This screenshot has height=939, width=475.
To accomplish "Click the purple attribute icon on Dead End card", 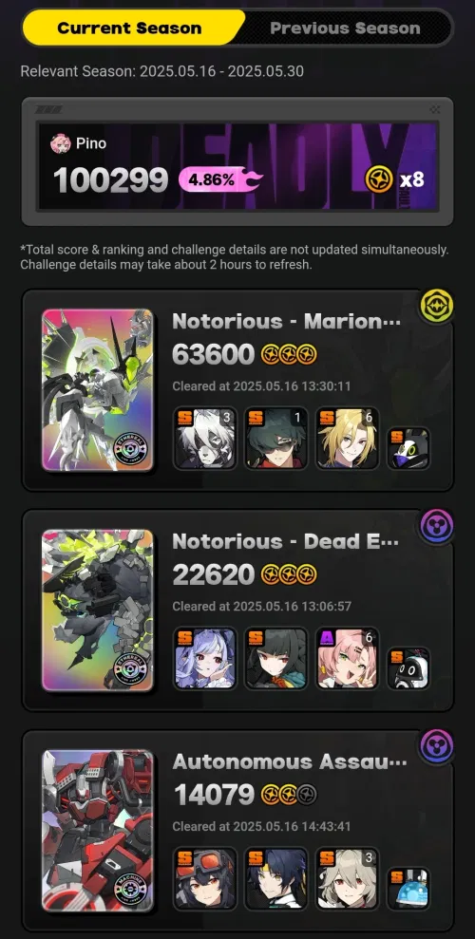I will (x=437, y=526).
